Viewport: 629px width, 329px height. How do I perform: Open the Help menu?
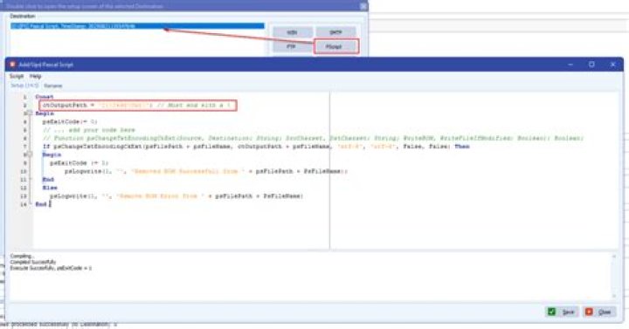coord(35,76)
